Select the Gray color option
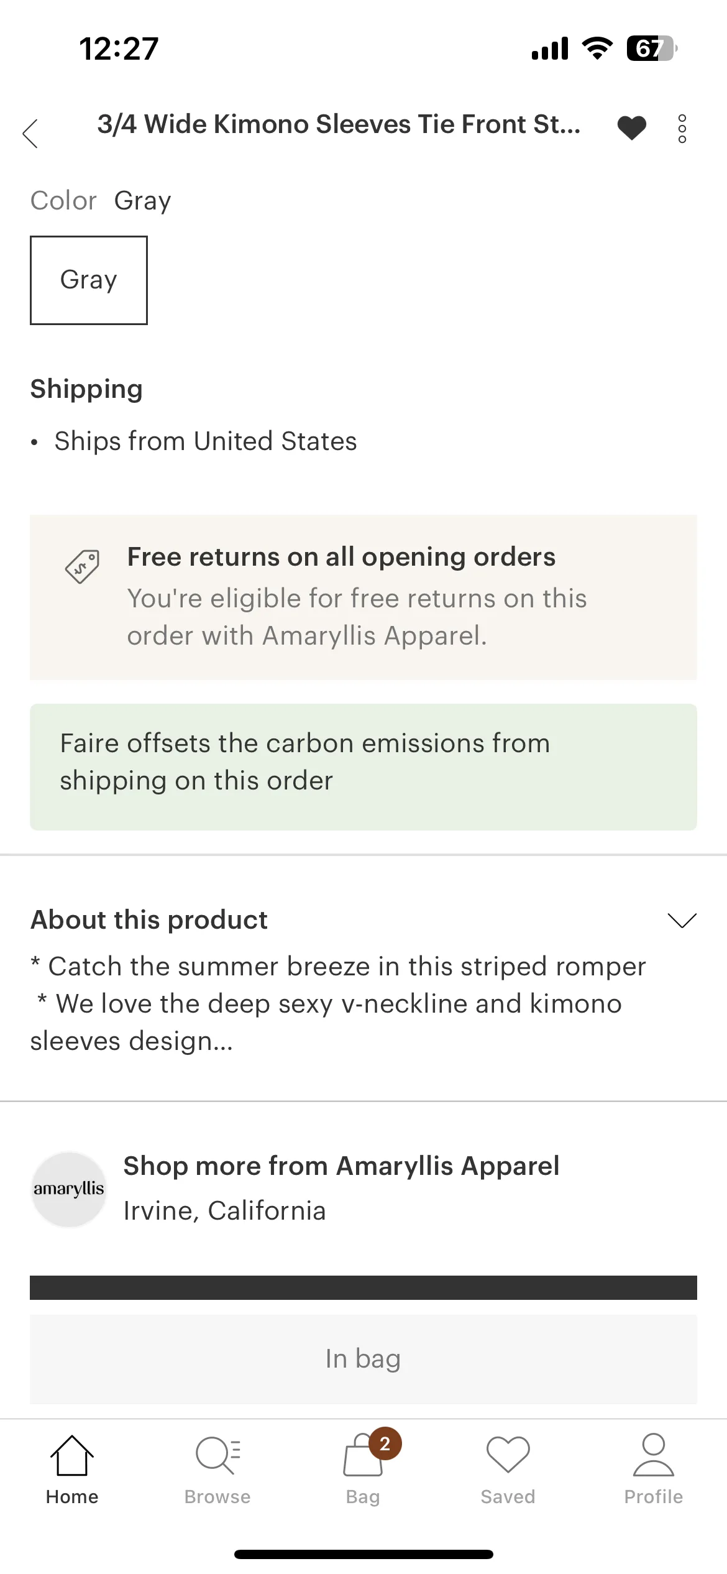This screenshot has height=1574, width=727. 89,280
